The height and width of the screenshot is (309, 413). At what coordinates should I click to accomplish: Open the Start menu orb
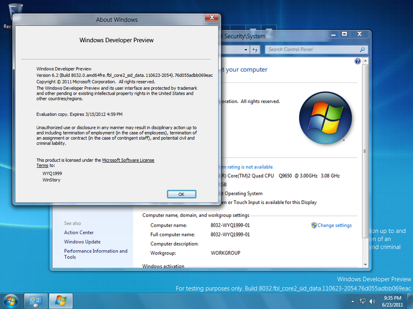[10, 301]
